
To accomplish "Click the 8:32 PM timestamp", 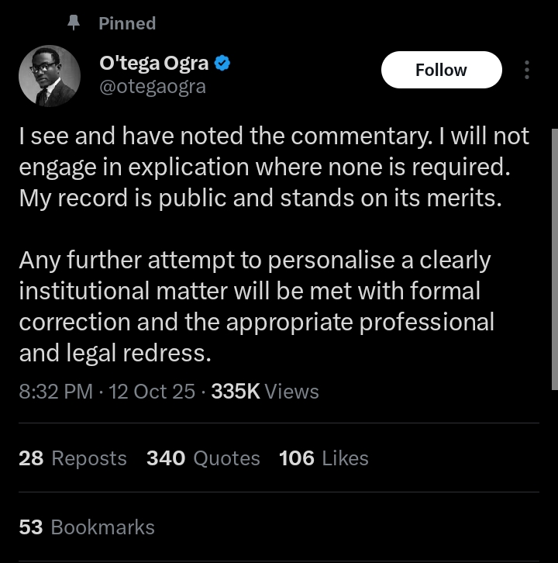I will point(56,391).
